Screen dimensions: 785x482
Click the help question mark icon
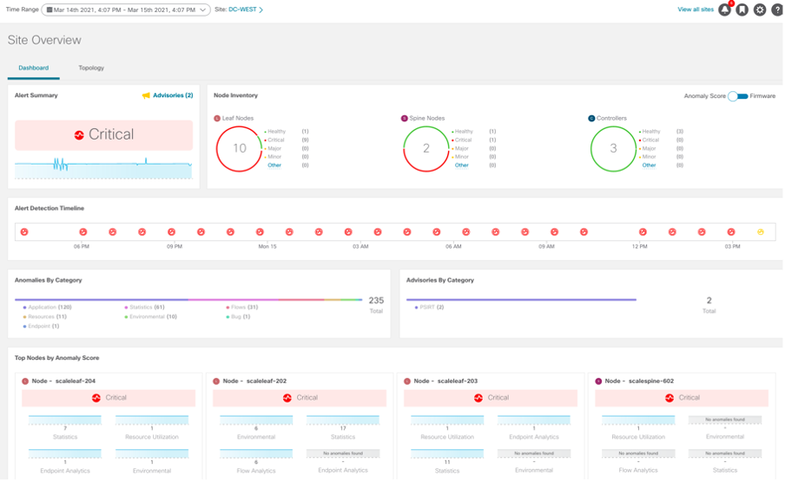pyautogui.click(x=777, y=10)
